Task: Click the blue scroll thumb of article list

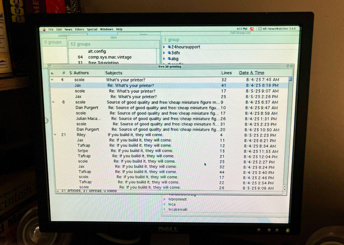Action: point(290,79)
